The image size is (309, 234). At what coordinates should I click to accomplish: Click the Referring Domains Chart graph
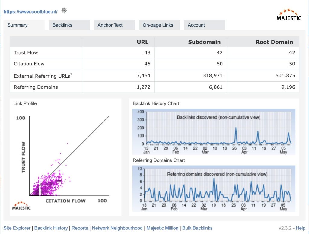pyautogui.click(x=214, y=189)
